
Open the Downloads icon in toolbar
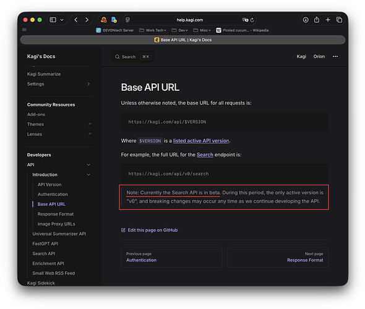click(306, 20)
